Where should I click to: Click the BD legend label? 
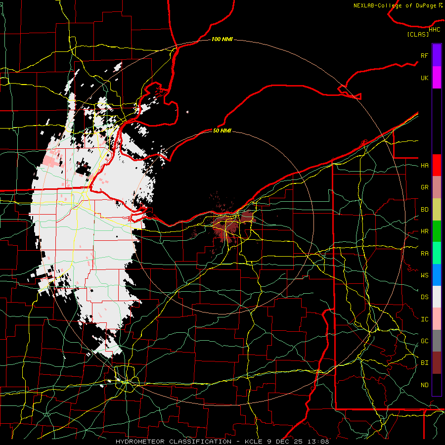pos(424,210)
